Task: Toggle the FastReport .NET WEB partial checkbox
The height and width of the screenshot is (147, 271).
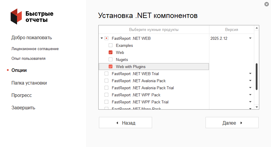Action: click(107, 38)
